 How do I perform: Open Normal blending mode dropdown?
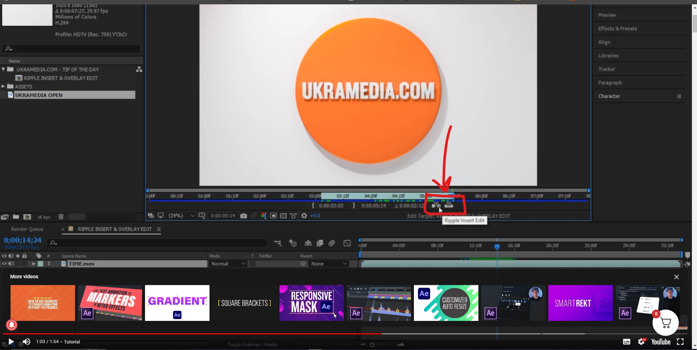click(x=228, y=264)
